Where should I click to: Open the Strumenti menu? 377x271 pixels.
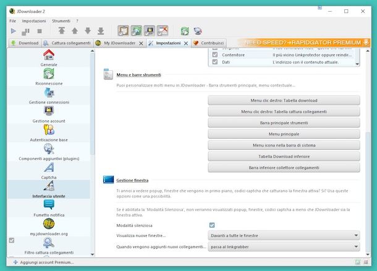61,21
